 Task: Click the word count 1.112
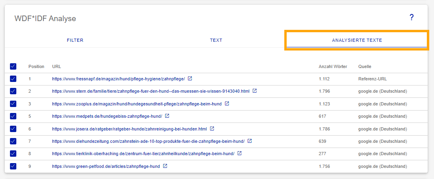[324, 79]
